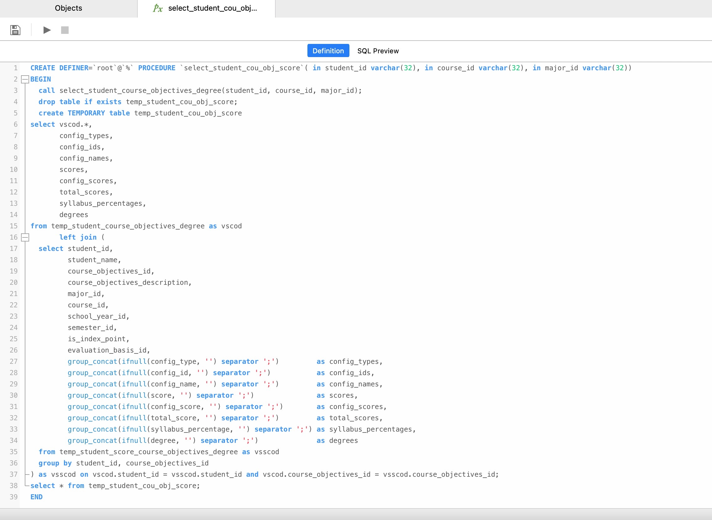
Task: Collapse the left join subquery fold marker
Action: click(x=25, y=237)
